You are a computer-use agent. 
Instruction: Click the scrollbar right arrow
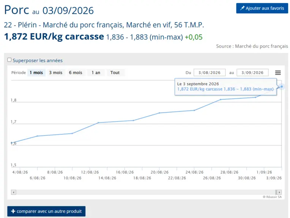279,192
